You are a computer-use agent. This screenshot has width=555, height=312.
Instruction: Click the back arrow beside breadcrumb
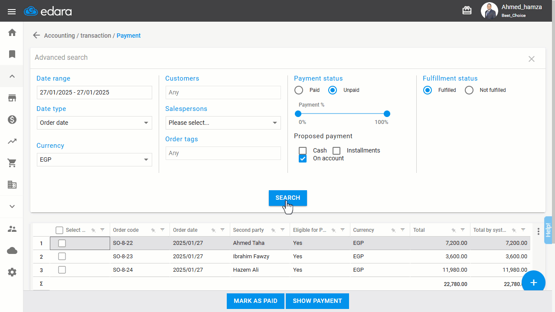click(x=36, y=36)
